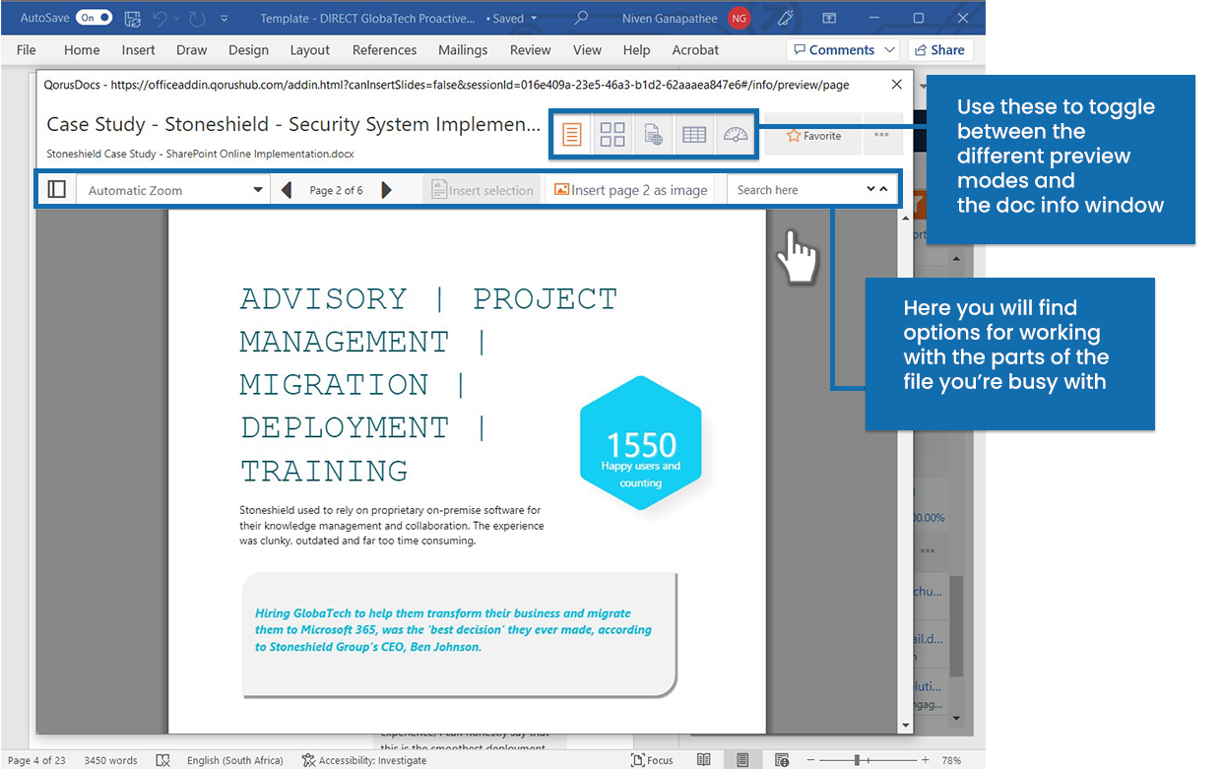Select the table preview mode icon
Viewport: 1223px width, 769px height.
pos(694,134)
